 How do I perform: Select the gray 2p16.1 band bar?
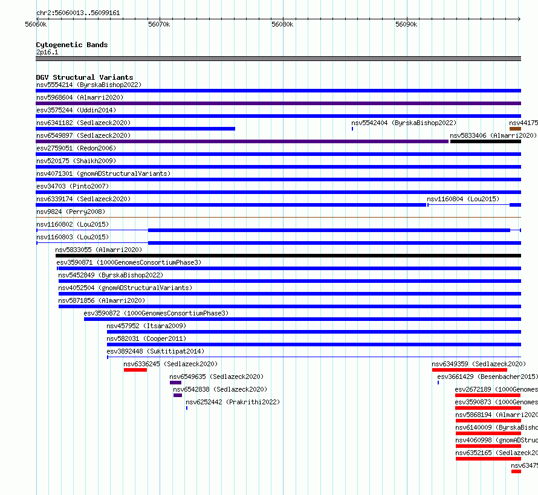278,59
